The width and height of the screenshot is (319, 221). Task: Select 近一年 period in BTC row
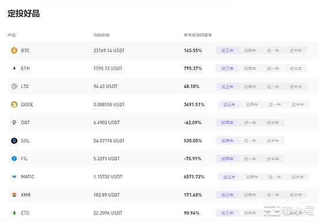[273, 51]
